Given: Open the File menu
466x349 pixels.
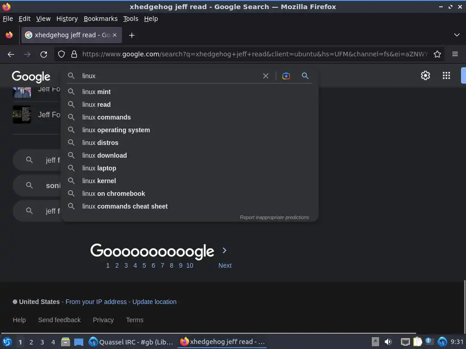Looking at the screenshot, I should pyautogui.click(x=8, y=19).
